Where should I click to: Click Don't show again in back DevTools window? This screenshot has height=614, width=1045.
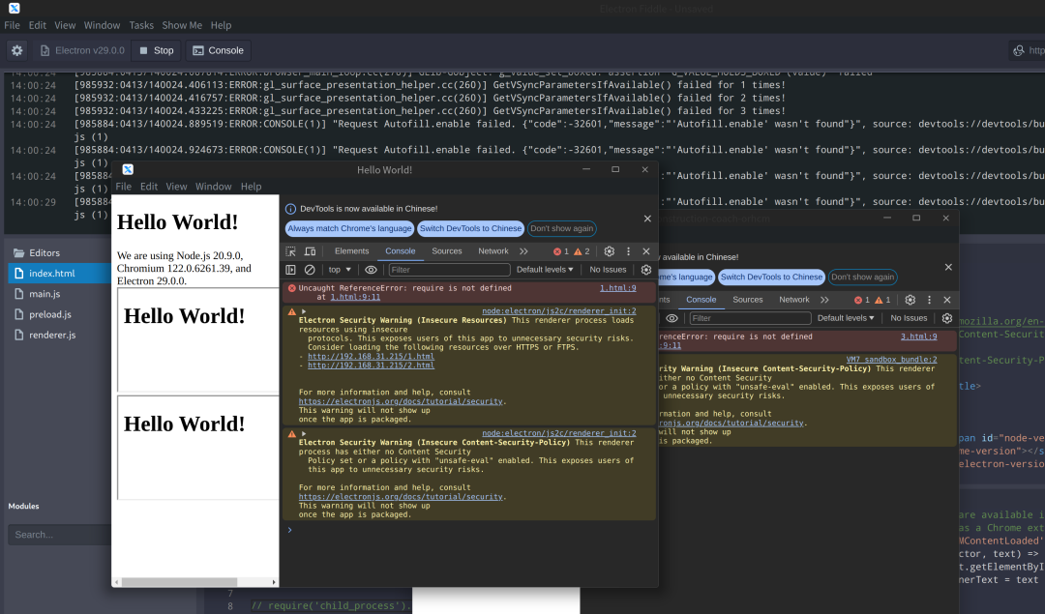point(863,278)
